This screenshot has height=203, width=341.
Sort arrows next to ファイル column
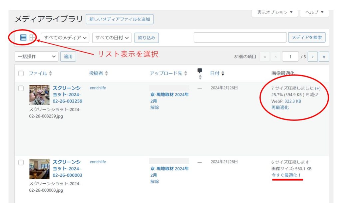[51, 73]
